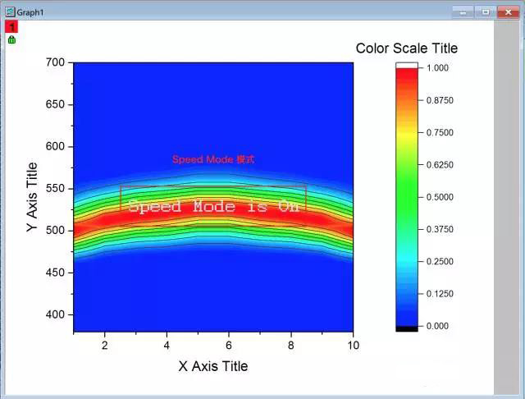Click the X axis tick label 10
The height and width of the screenshot is (399, 525).
(353, 346)
